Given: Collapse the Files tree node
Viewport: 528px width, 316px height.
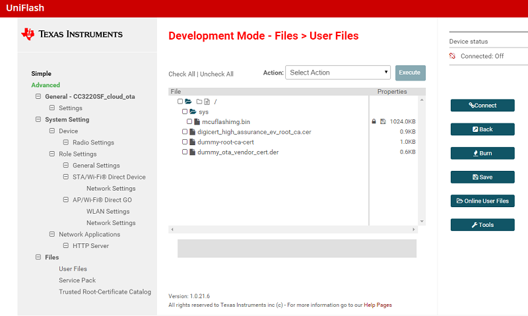Looking at the screenshot, I should tap(38, 257).
